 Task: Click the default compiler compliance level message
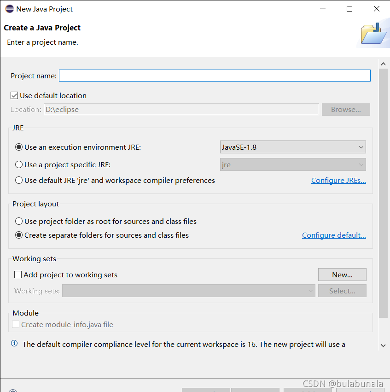184,344
